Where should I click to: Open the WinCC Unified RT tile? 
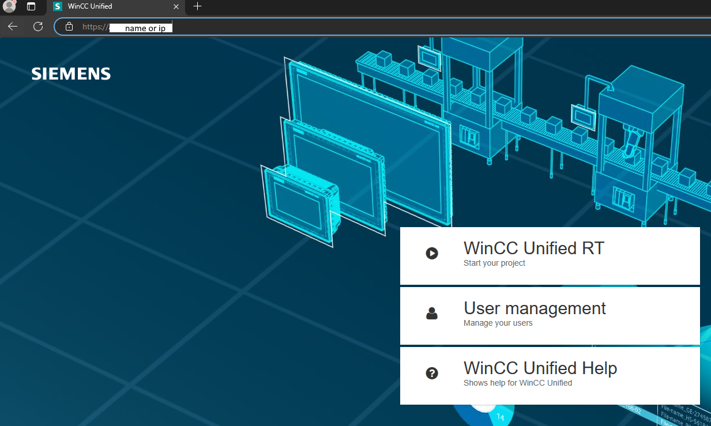(x=550, y=255)
